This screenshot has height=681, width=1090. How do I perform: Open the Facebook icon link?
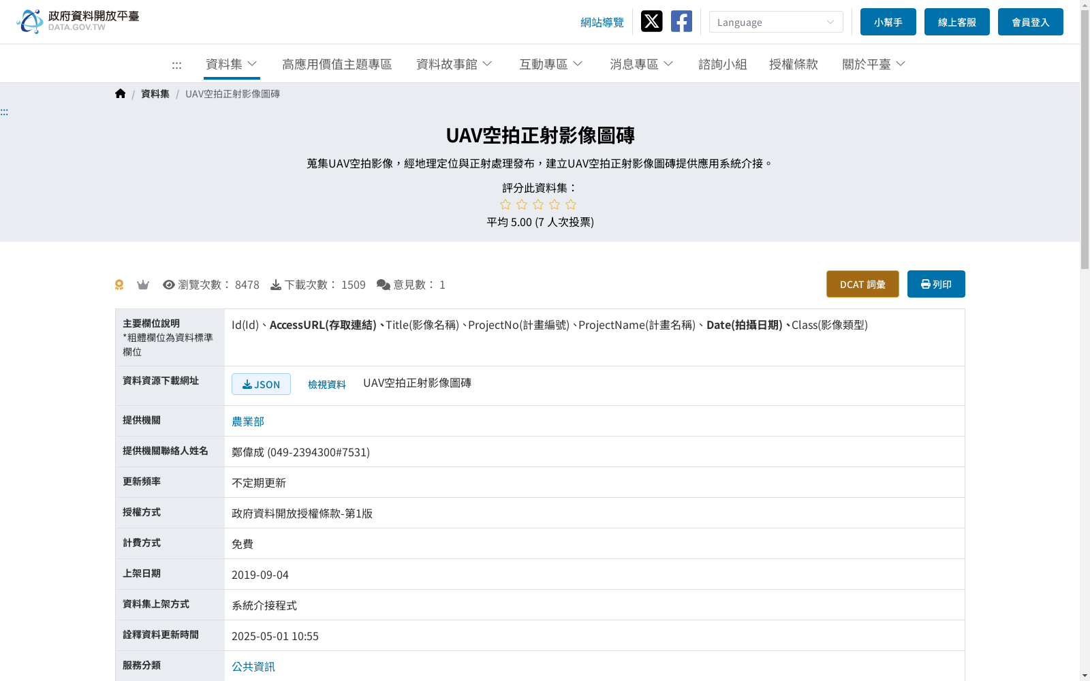click(x=681, y=21)
